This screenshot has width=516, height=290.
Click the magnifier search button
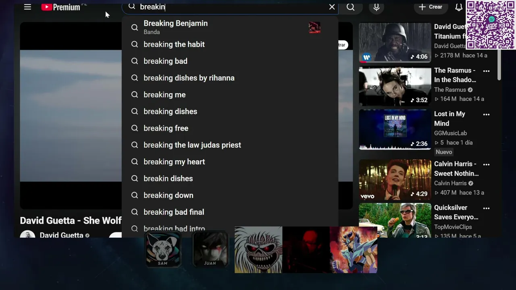(351, 7)
